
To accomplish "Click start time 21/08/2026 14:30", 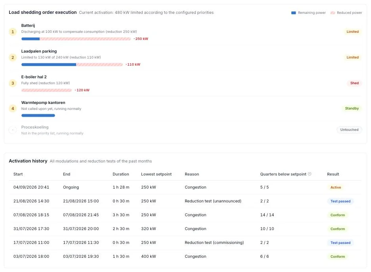I will (31, 201).
